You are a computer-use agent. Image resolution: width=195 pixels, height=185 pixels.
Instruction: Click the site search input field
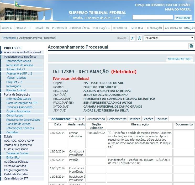point(153,17)
